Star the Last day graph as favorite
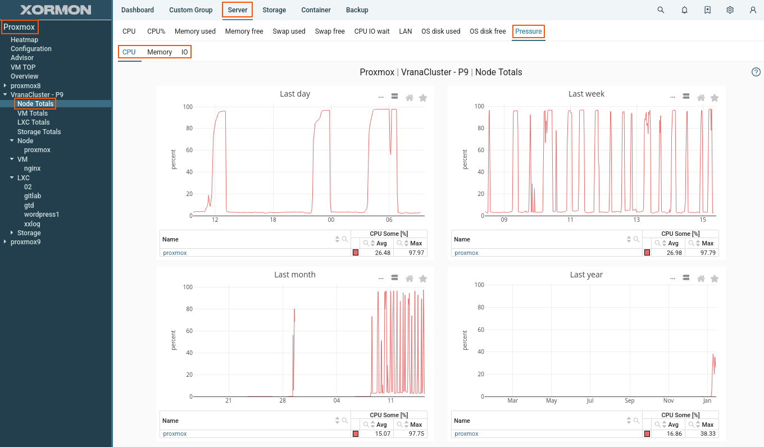Image resolution: width=764 pixels, height=447 pixels. 423,98
